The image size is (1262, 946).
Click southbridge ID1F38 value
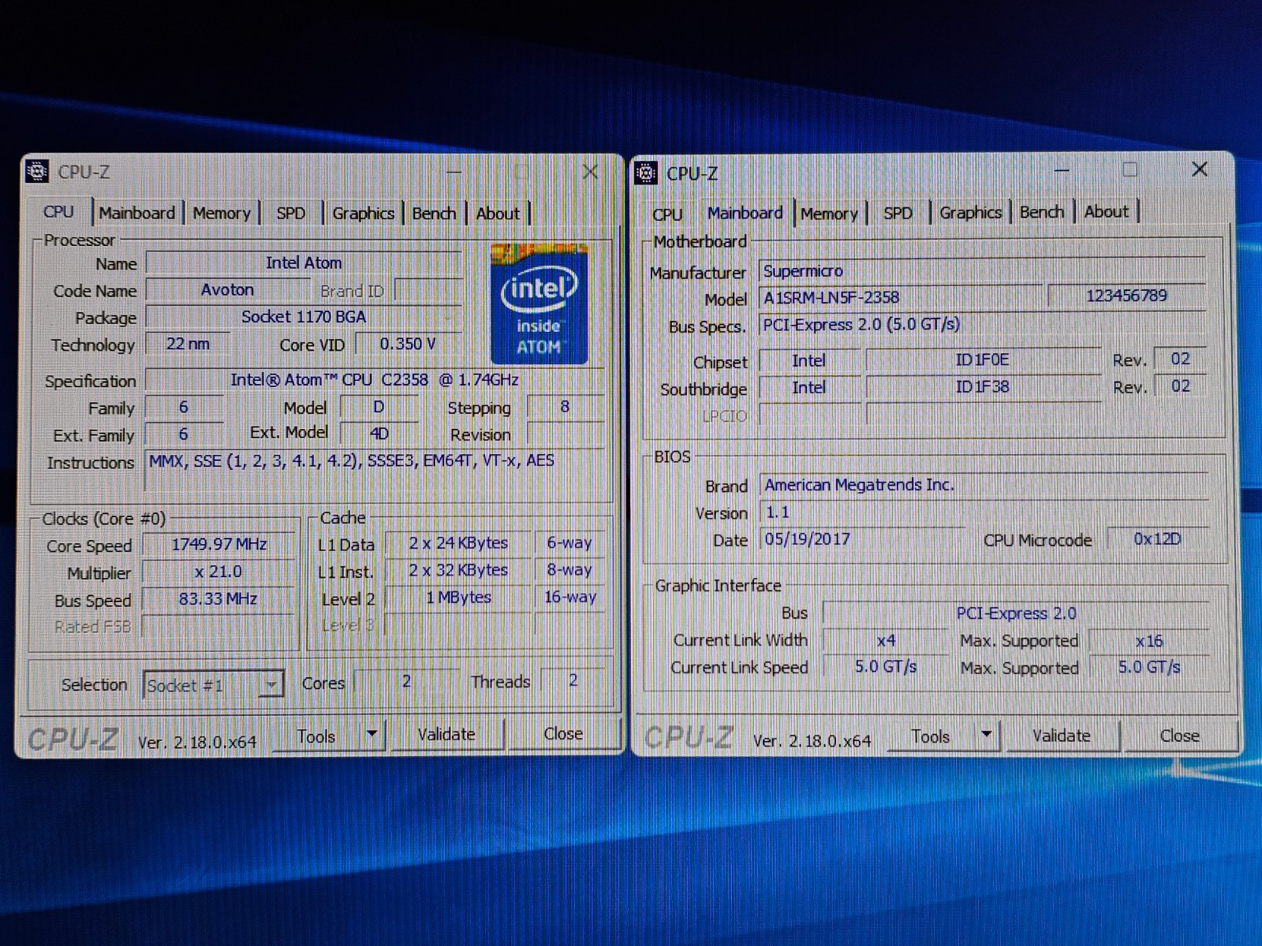(983, 386)
